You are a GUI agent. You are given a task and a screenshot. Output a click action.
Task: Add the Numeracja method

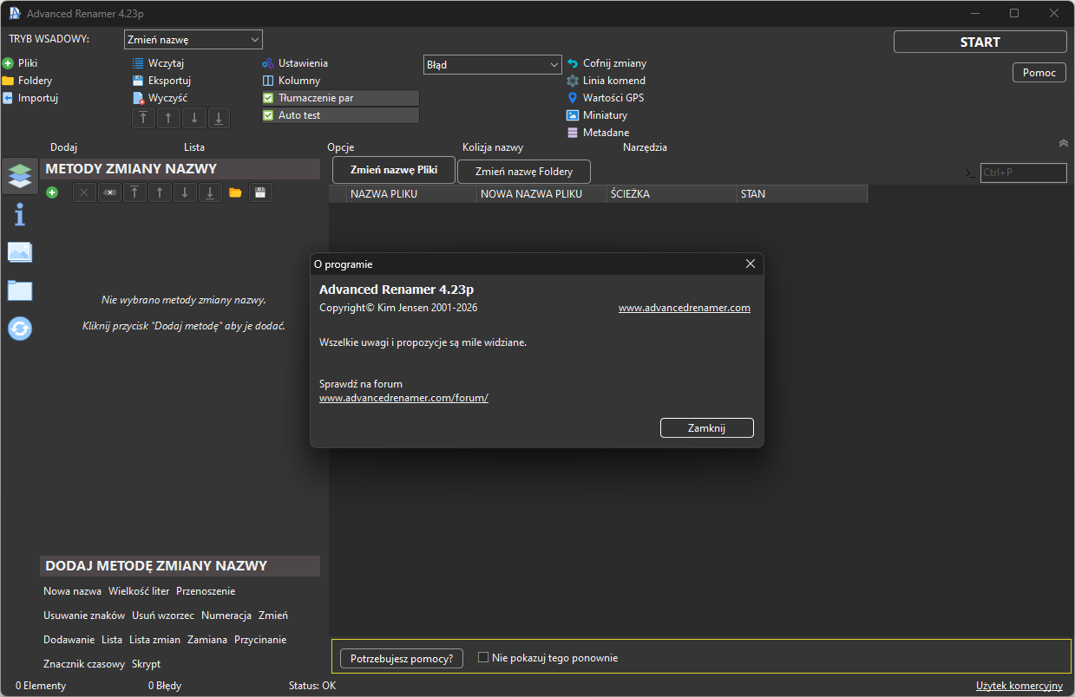pyautogui.click(x=226, y=616)
